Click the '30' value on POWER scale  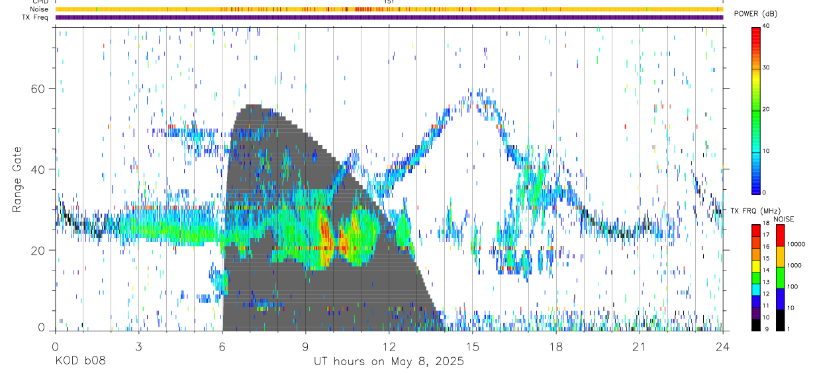pyautogui.click(x=767, y=68)
